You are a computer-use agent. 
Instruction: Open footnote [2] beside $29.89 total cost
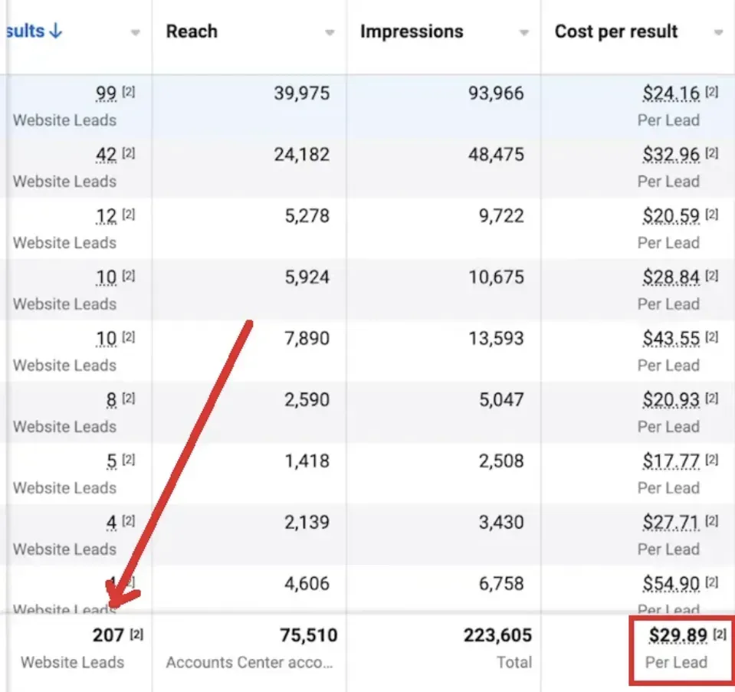[720, 635]
